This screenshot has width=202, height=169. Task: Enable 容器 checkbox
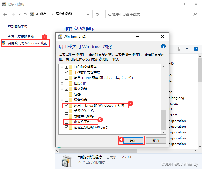pos(67,94)
